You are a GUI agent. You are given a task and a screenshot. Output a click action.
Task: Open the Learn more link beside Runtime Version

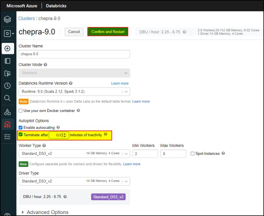pos(120,83)
